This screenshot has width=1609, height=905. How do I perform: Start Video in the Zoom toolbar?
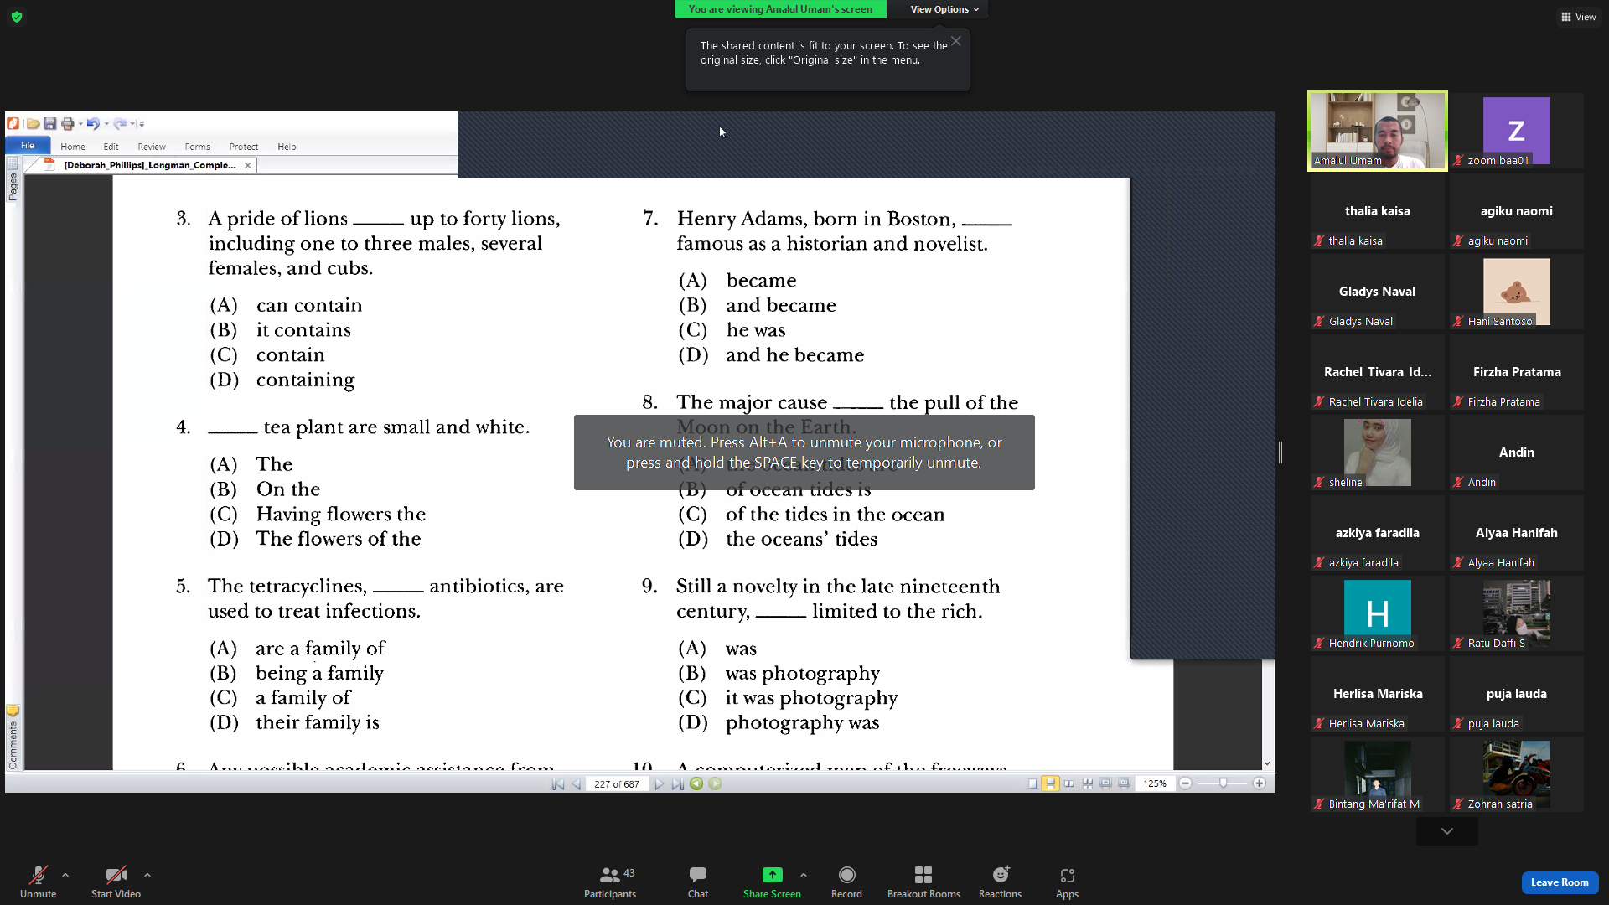(116, 882)
